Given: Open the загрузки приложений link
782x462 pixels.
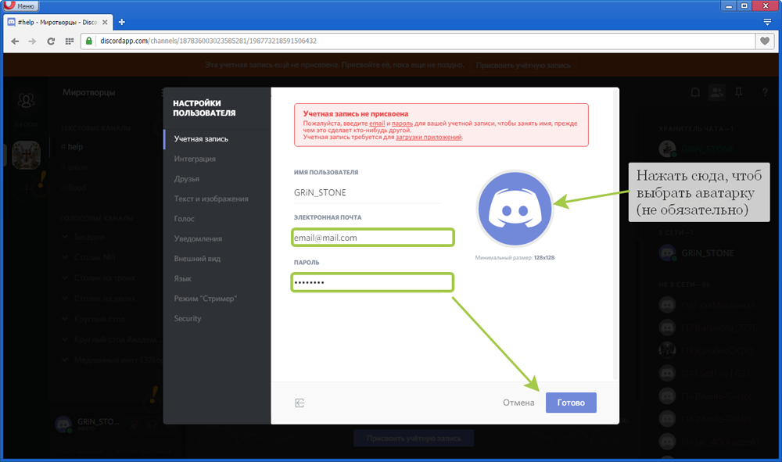Looking at the screenshot, I should 429,137.
